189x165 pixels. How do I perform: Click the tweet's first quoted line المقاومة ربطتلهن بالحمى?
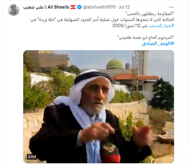[x=151, y=14]
